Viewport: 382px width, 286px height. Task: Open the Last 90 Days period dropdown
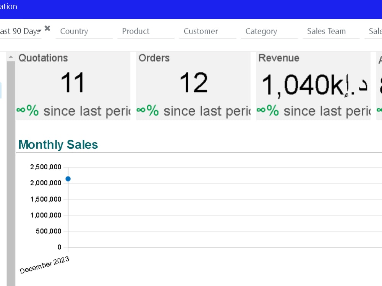(x=21, y=31)
